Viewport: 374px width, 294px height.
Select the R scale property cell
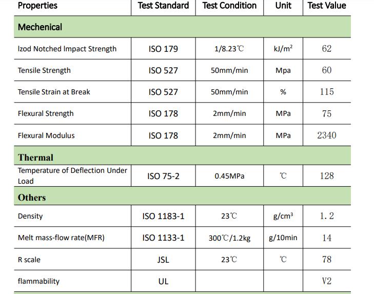click(x=72, y=260)
